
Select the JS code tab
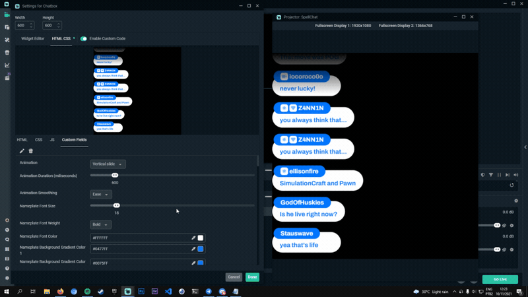click(52, 140)
